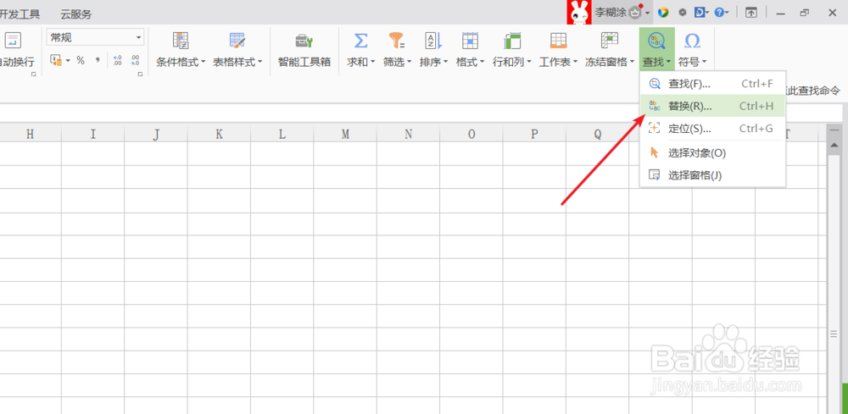Open the 开发工具 ribbon tab
Viewport: 848px width, 414px height.
[x=20, y=14]
